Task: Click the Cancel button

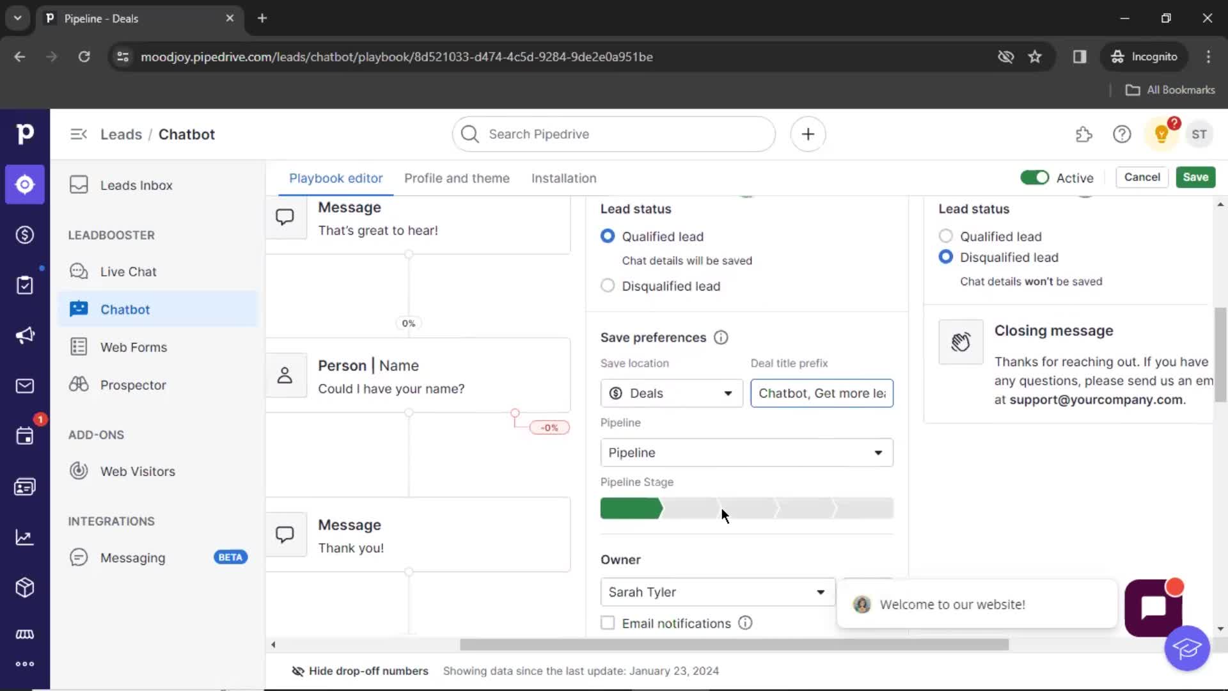Action: point(1142,177)
